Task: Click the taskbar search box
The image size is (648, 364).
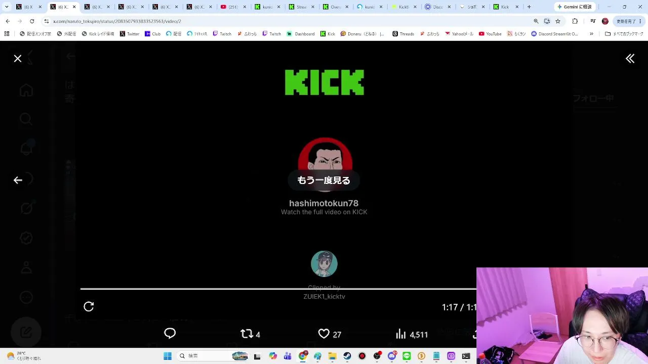Action: tap(213, 356)
